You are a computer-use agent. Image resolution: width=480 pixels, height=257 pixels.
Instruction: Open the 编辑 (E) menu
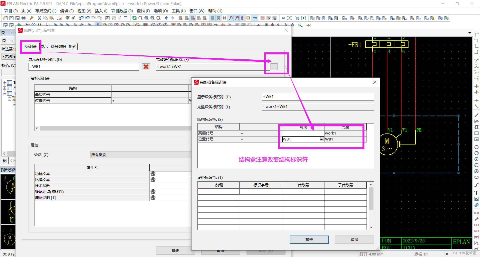tap(67, 11)
